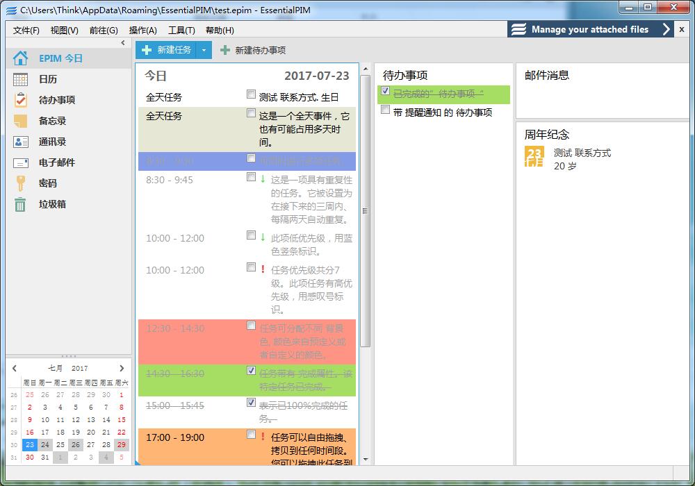This screenshot has width=695, height=486.
Task: Open the 工具(T) menu
Action: pos(181,30)
